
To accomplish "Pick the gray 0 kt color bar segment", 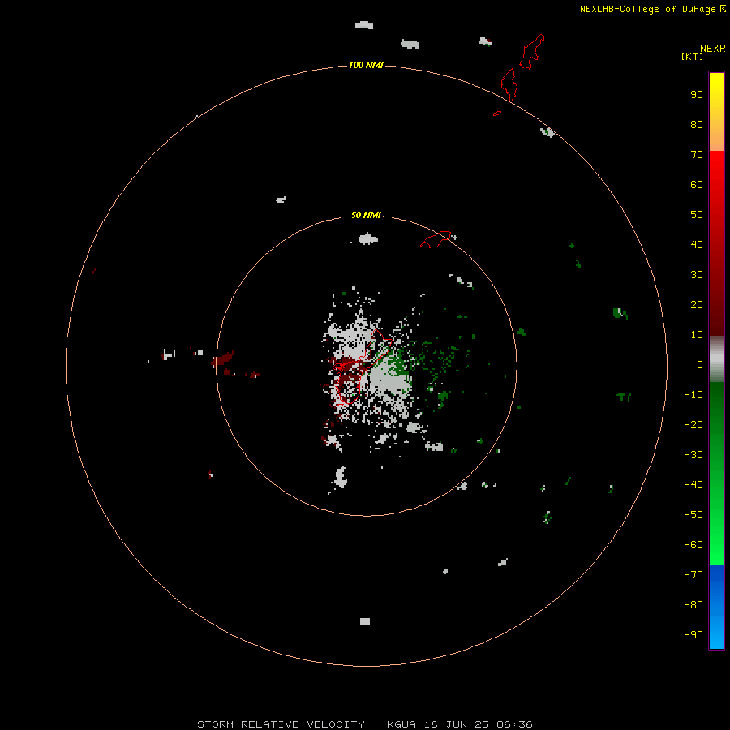I will pos(716,359).
